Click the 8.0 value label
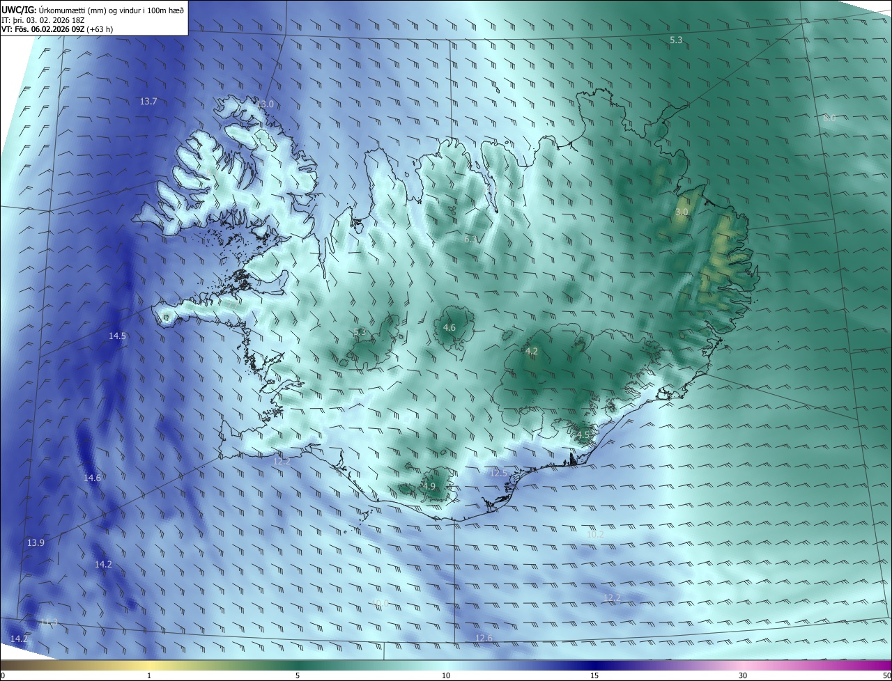This screenshot has width=892, height=681. tap(829, 118)
